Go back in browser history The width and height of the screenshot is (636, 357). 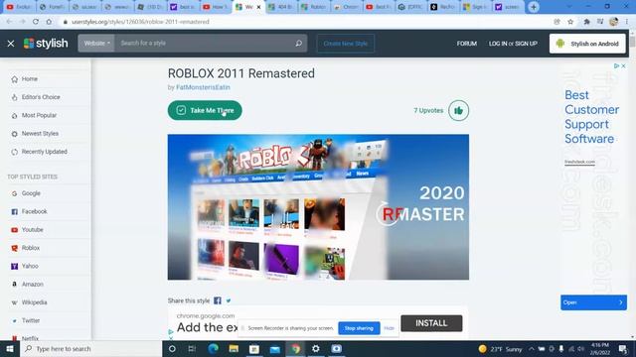(x=9, y=22)
